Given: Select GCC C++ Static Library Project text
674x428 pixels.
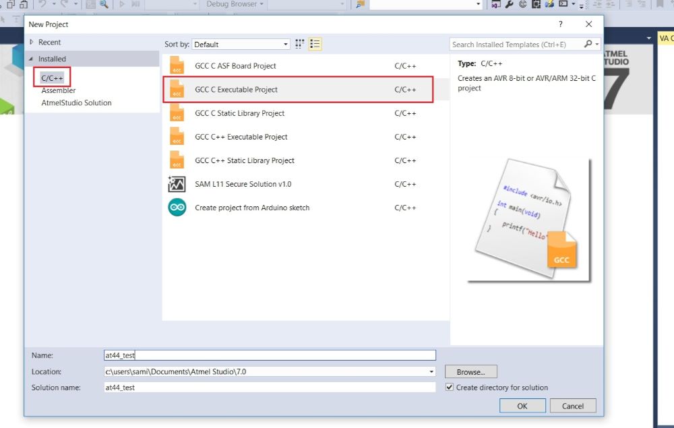Looking at the screenshot, I should tap(244, 160).
